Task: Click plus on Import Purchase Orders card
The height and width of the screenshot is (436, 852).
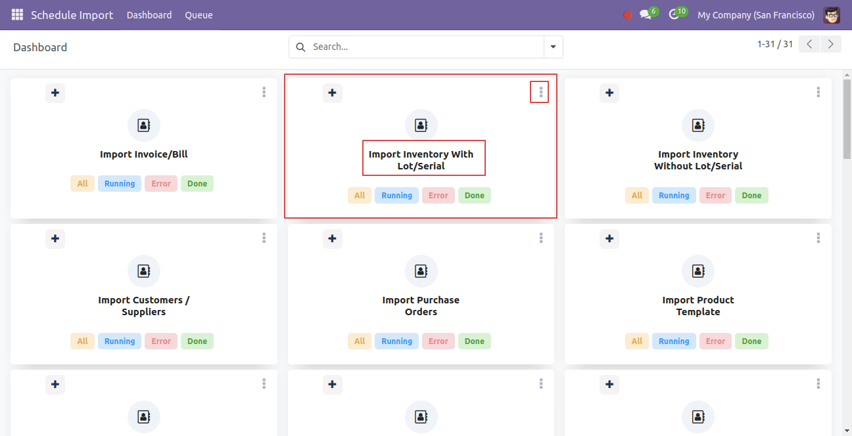Action: point(333,238)
